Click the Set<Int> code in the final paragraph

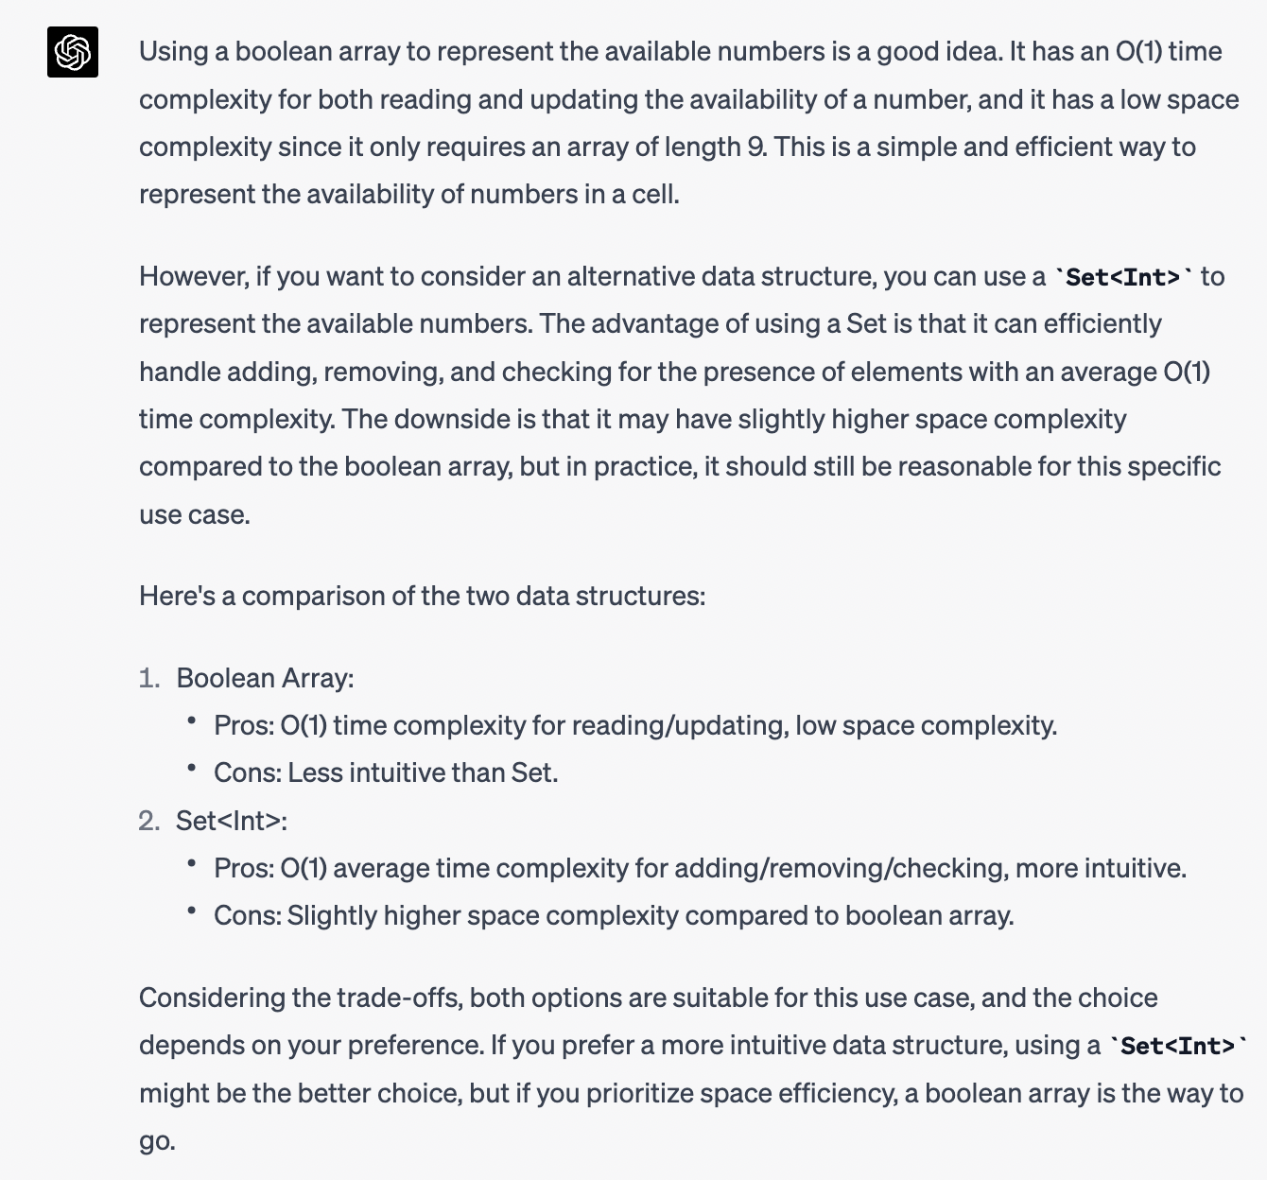click(x=1178, y=1046)
